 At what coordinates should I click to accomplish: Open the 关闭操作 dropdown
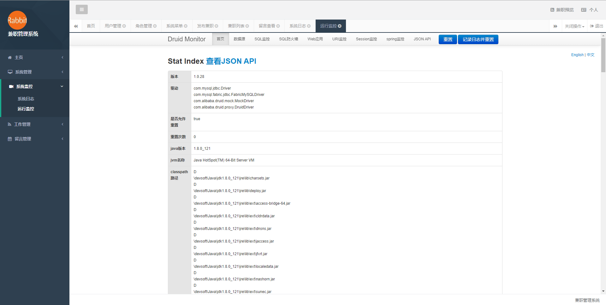click(574, 26)
